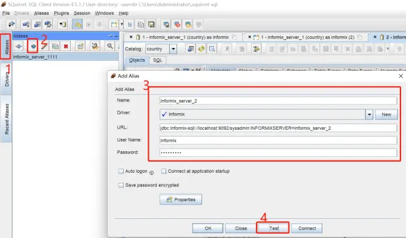Viewport: 406px width, 238px height.
Task: Select the Drivers vertical side tab
Action: click(7, 79)
